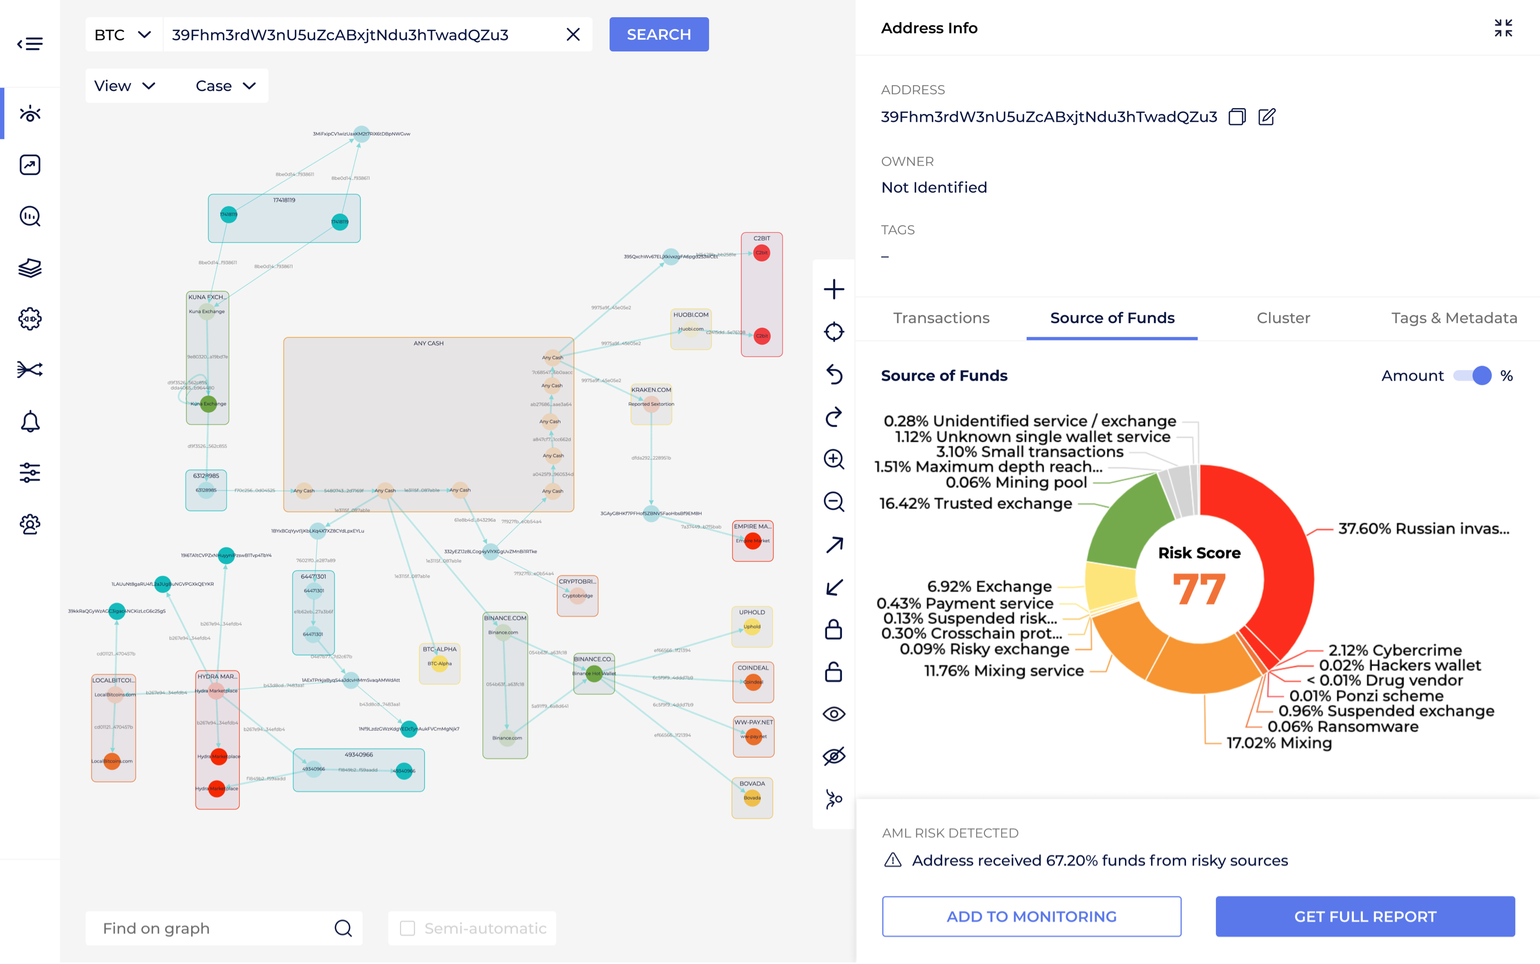Open the data search magnifier tool in sidebar
Screen dimensions: 1540x964
(30, 217)
